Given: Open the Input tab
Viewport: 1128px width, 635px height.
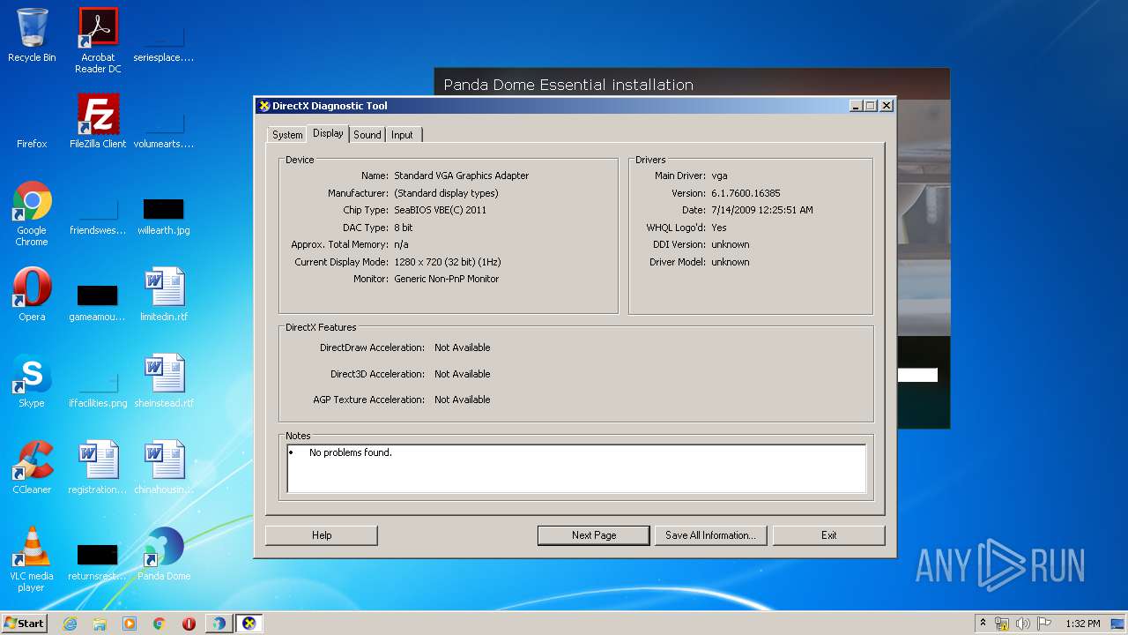Looking at the screenshot, I should pyautogui.click(x=402, y=135).
